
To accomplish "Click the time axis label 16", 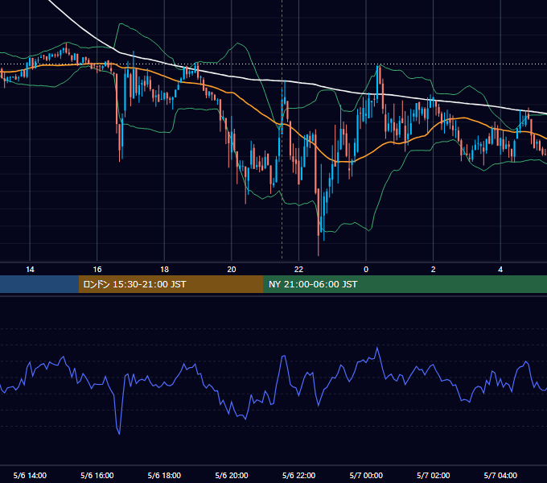I will (97, 270).
